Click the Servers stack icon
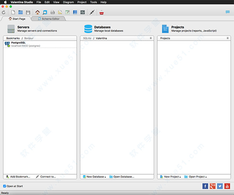This screenshot has height=195, width=234. 11,29
